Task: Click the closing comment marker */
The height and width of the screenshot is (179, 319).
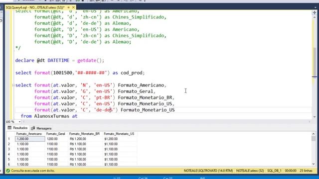Action: pyautogui.click(x=18, y=48)
